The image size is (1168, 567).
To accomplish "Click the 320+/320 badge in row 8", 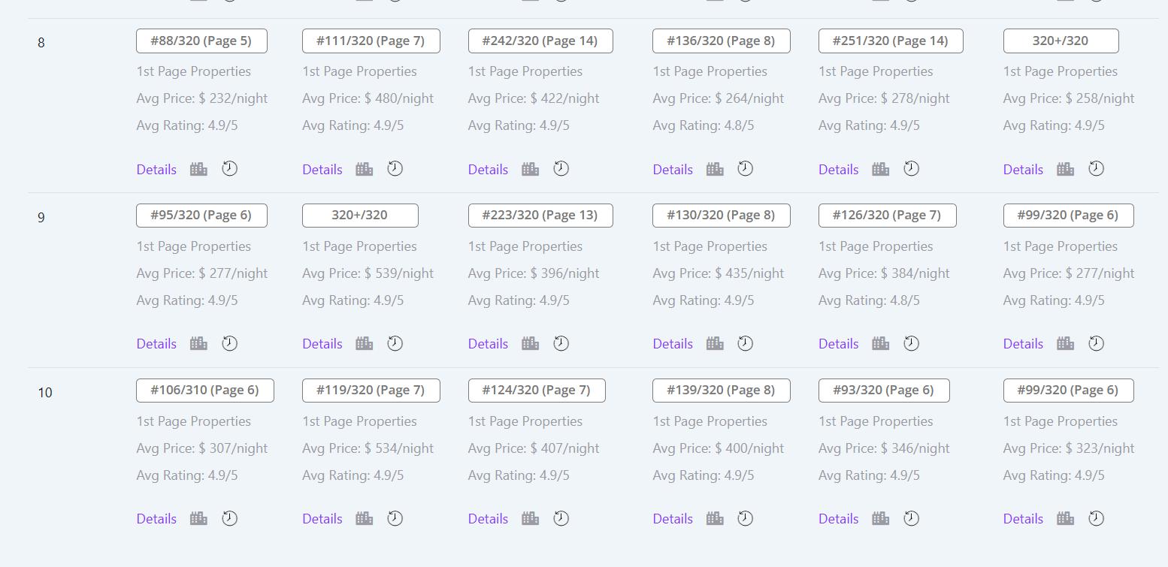I will coord(1061,41).
